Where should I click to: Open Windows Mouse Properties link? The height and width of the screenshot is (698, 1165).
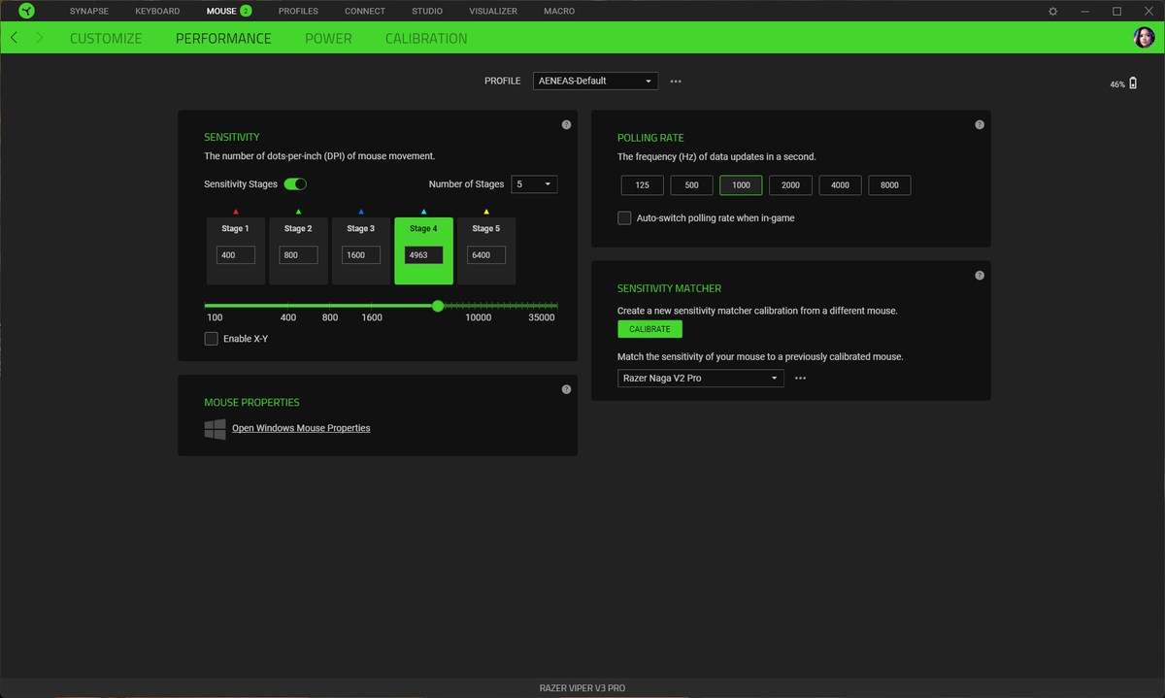coord(301,428)
